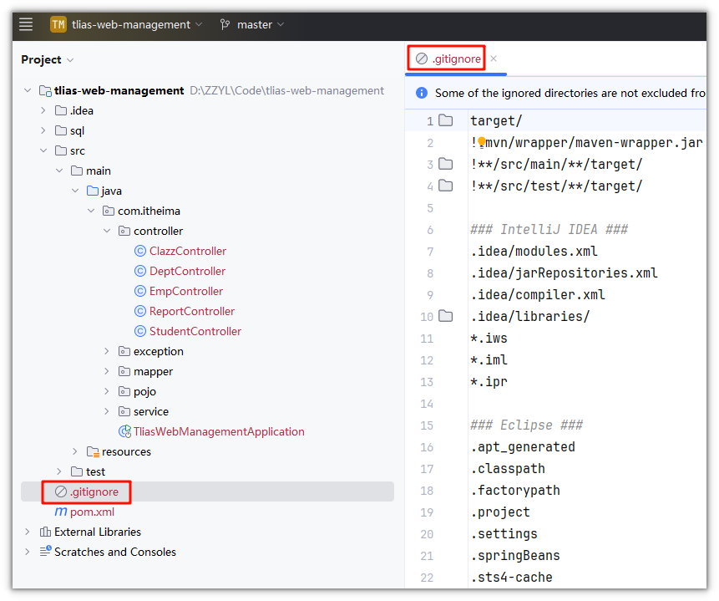
Task: Collapse the src folder
Action: pyautogui.click(x=43, y=150)
